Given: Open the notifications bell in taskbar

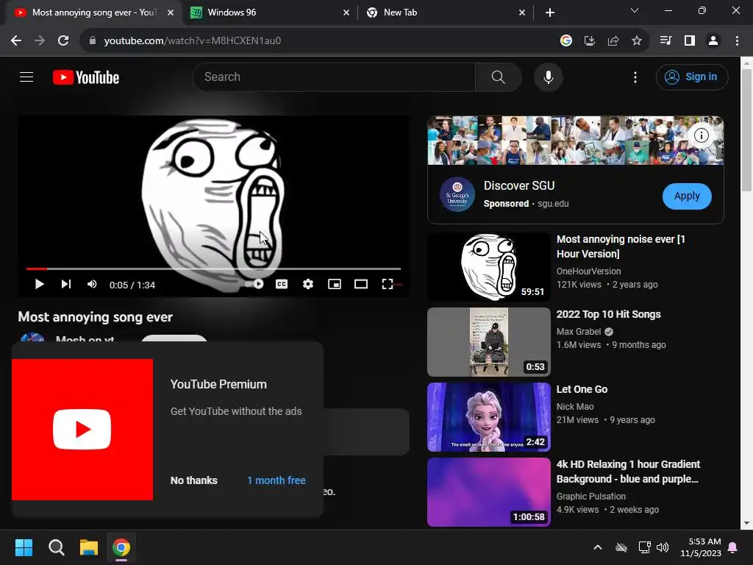Looking at the screenshot, I should (733, 547).
